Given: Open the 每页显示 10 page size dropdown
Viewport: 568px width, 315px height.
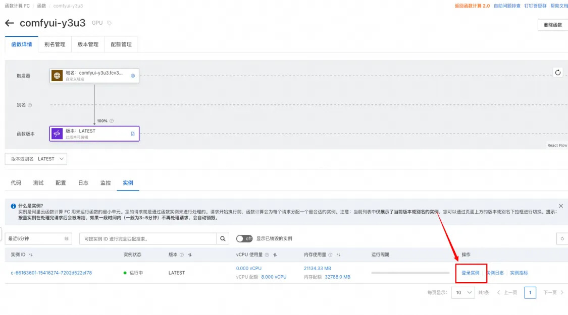Looking at the screenshot, I should (x=463, y=293).
